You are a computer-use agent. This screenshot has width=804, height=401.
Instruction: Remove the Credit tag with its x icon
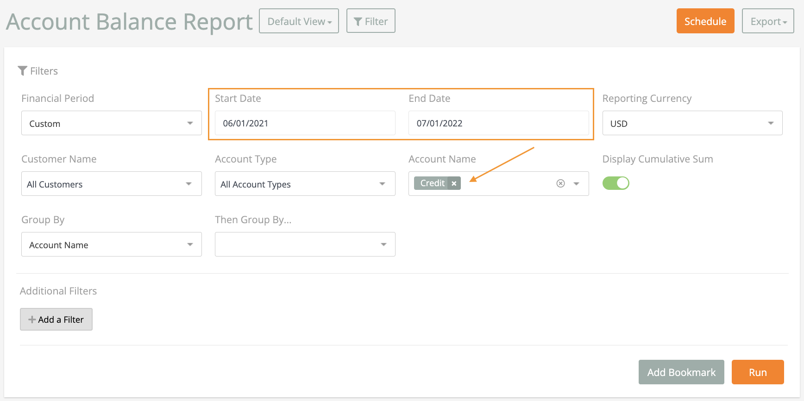[454, 183]
